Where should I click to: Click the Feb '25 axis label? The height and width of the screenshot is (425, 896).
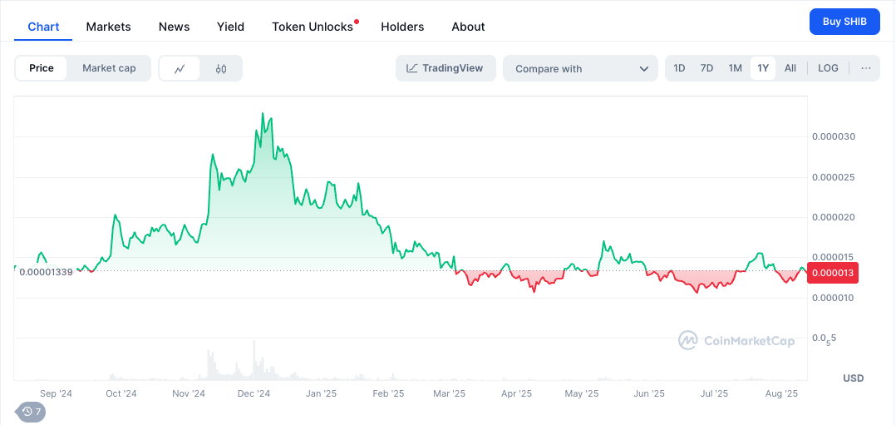click(x=388, y=393)
